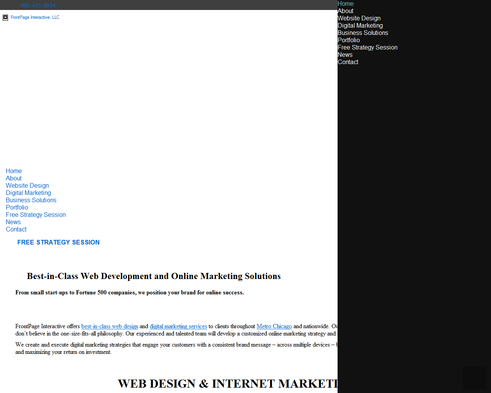Select Home in the dark sidebar menu
The width and height of the screenshot is (491, 393).
(x=345, y=4)
